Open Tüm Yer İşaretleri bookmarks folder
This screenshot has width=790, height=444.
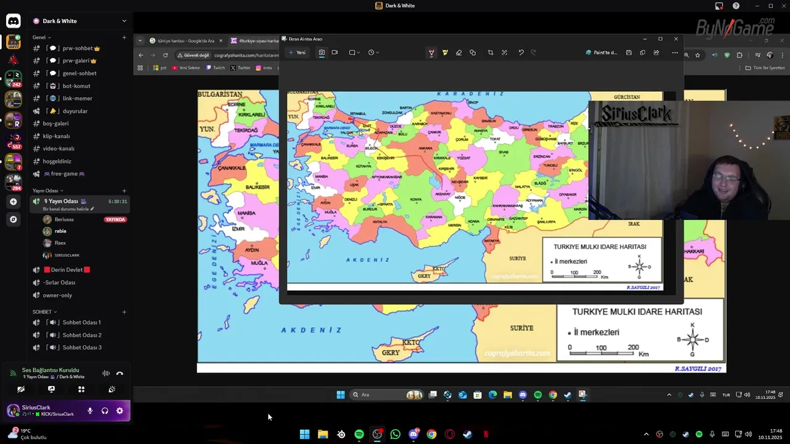(765, 68)
